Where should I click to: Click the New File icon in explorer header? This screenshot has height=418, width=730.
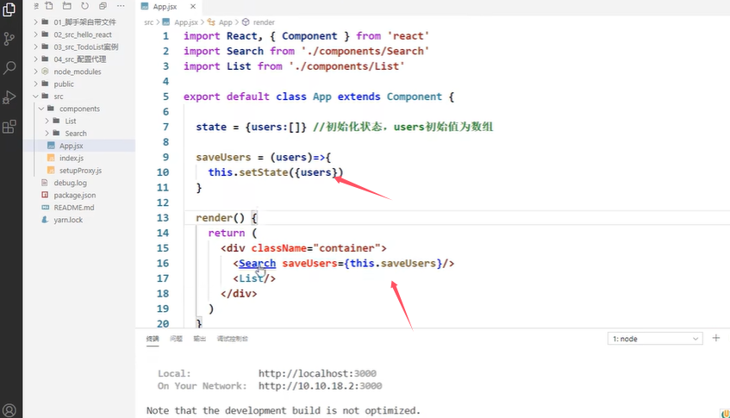click(49, 6)
